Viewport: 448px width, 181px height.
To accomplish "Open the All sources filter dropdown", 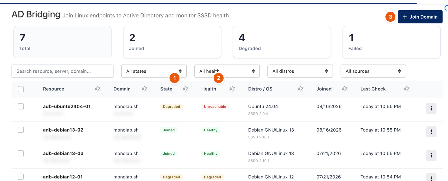I will pos(373,71).
